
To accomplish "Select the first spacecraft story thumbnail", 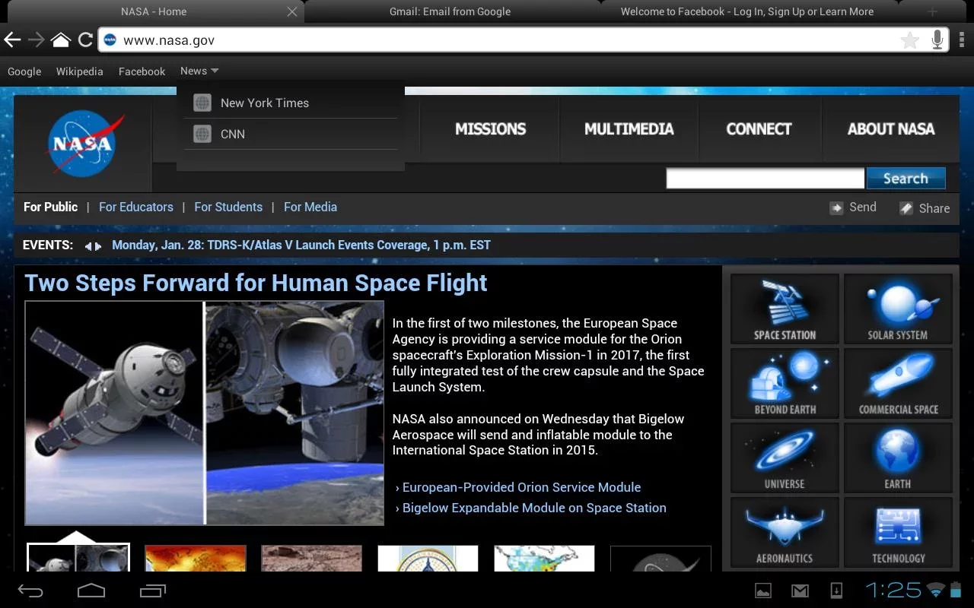I will pyautogui.click(x=78, y=558).
